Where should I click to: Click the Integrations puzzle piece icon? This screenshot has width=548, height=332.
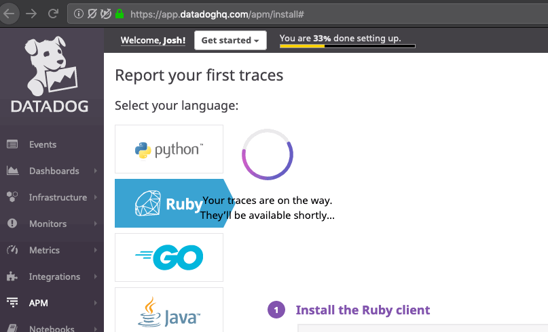pyautogui.click(x=12, y=276)
